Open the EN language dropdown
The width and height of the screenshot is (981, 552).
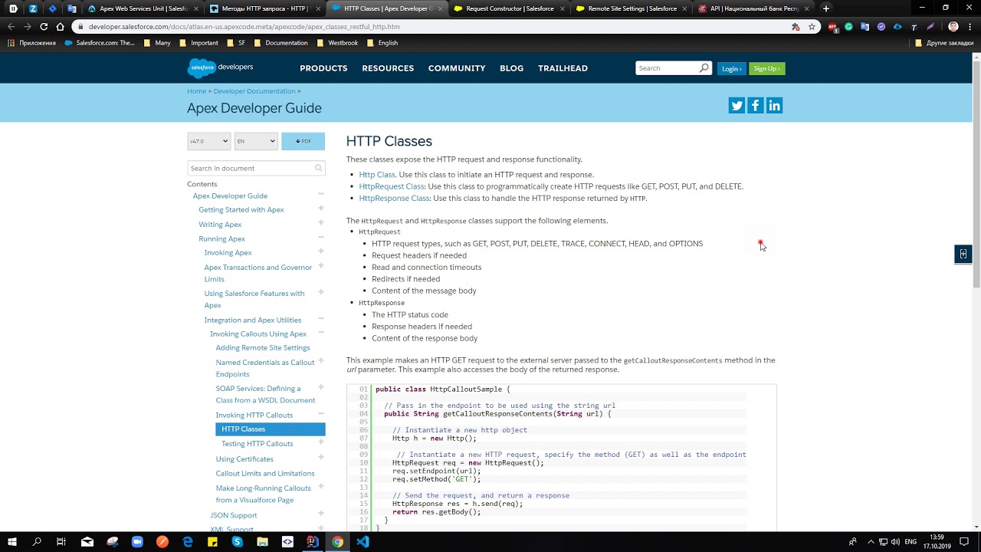pyautogui.click(x=256, y=141)
